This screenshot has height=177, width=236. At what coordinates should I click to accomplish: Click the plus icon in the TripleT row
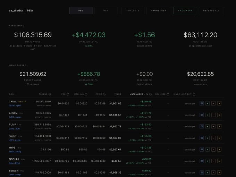click(x=208, y=138)
